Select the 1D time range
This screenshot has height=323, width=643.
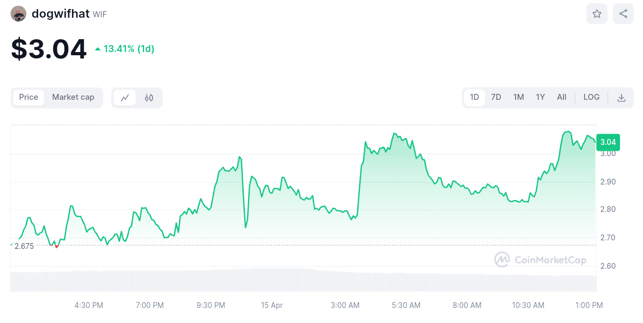[474, 97]
